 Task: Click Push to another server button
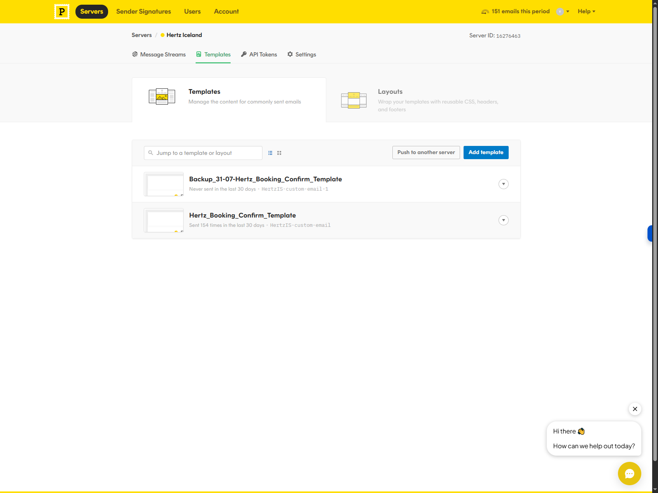[x=426, y=153]
